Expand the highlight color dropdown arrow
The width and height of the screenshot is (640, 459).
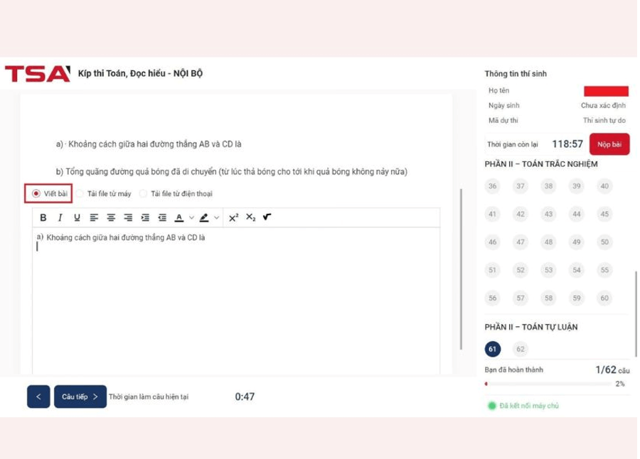pos(217,218)
